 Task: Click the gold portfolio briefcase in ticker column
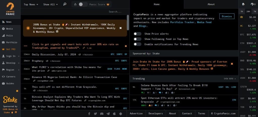(241, 17)
